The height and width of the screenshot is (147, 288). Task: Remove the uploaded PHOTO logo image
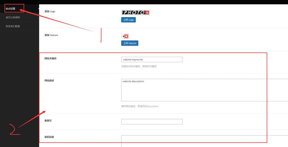[x=147, y=12]
